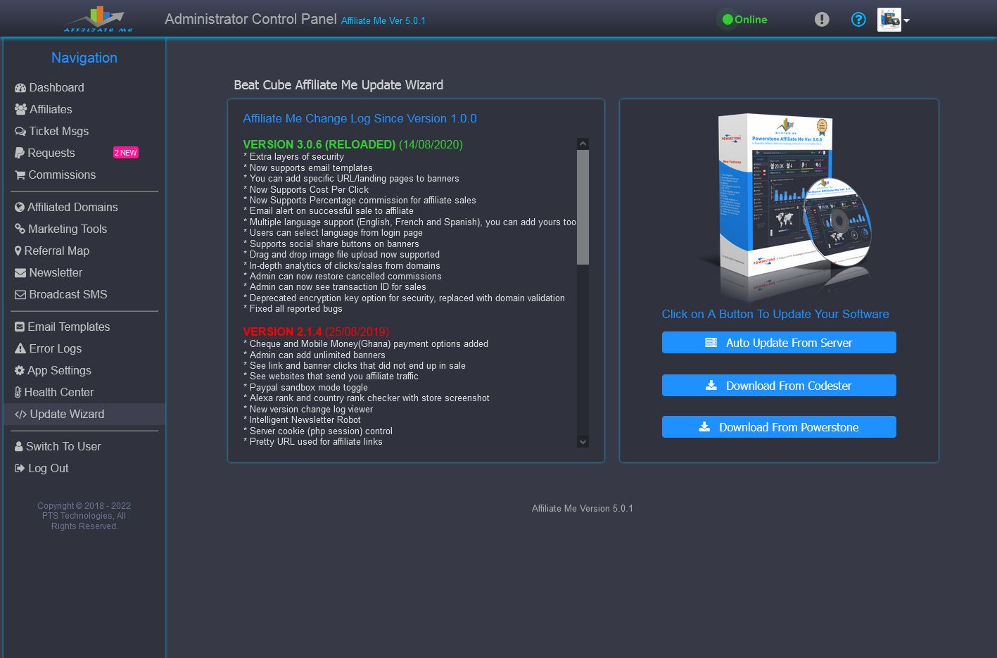
Task: Click the Log Out exit icon
Action: pyautogui.click(x=20, y=469)
